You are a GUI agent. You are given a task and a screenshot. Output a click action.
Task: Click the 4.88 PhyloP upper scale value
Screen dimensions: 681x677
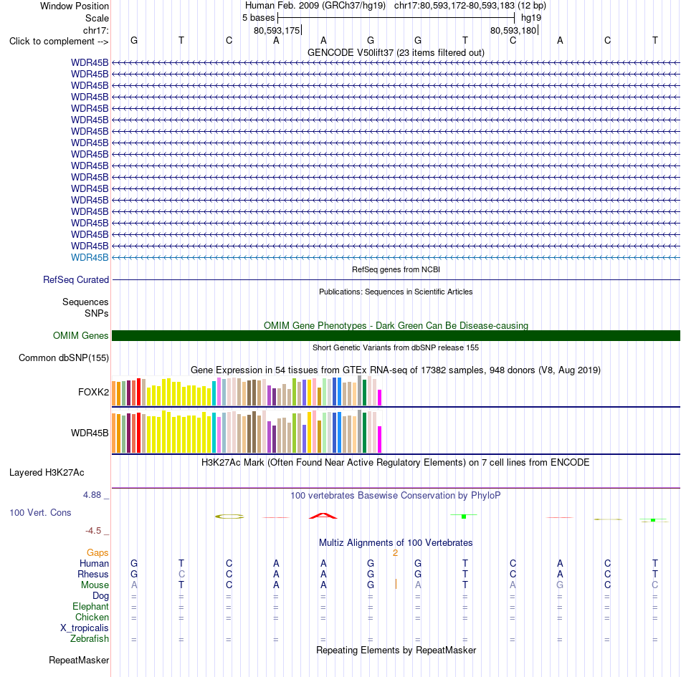pyautogui.click(x=92, y=495)
